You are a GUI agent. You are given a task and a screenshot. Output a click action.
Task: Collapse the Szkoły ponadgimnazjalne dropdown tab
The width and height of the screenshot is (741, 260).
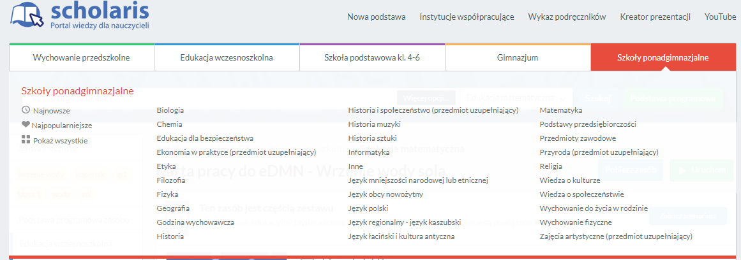click(x=662, y=58)
